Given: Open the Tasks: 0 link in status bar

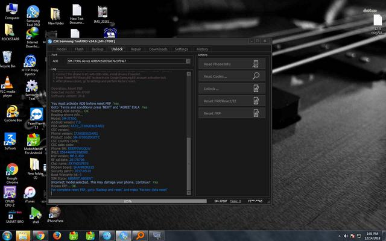Looking at the screenshot, I should 236,201.
